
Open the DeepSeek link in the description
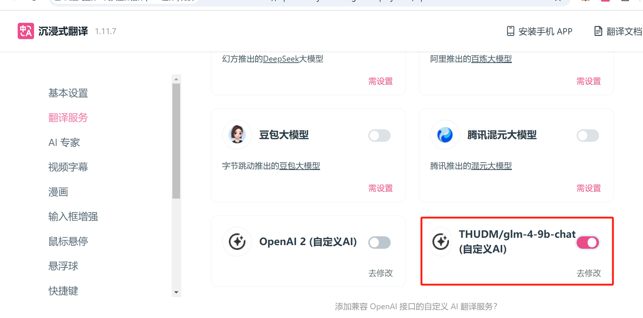(x=281, y=59)
